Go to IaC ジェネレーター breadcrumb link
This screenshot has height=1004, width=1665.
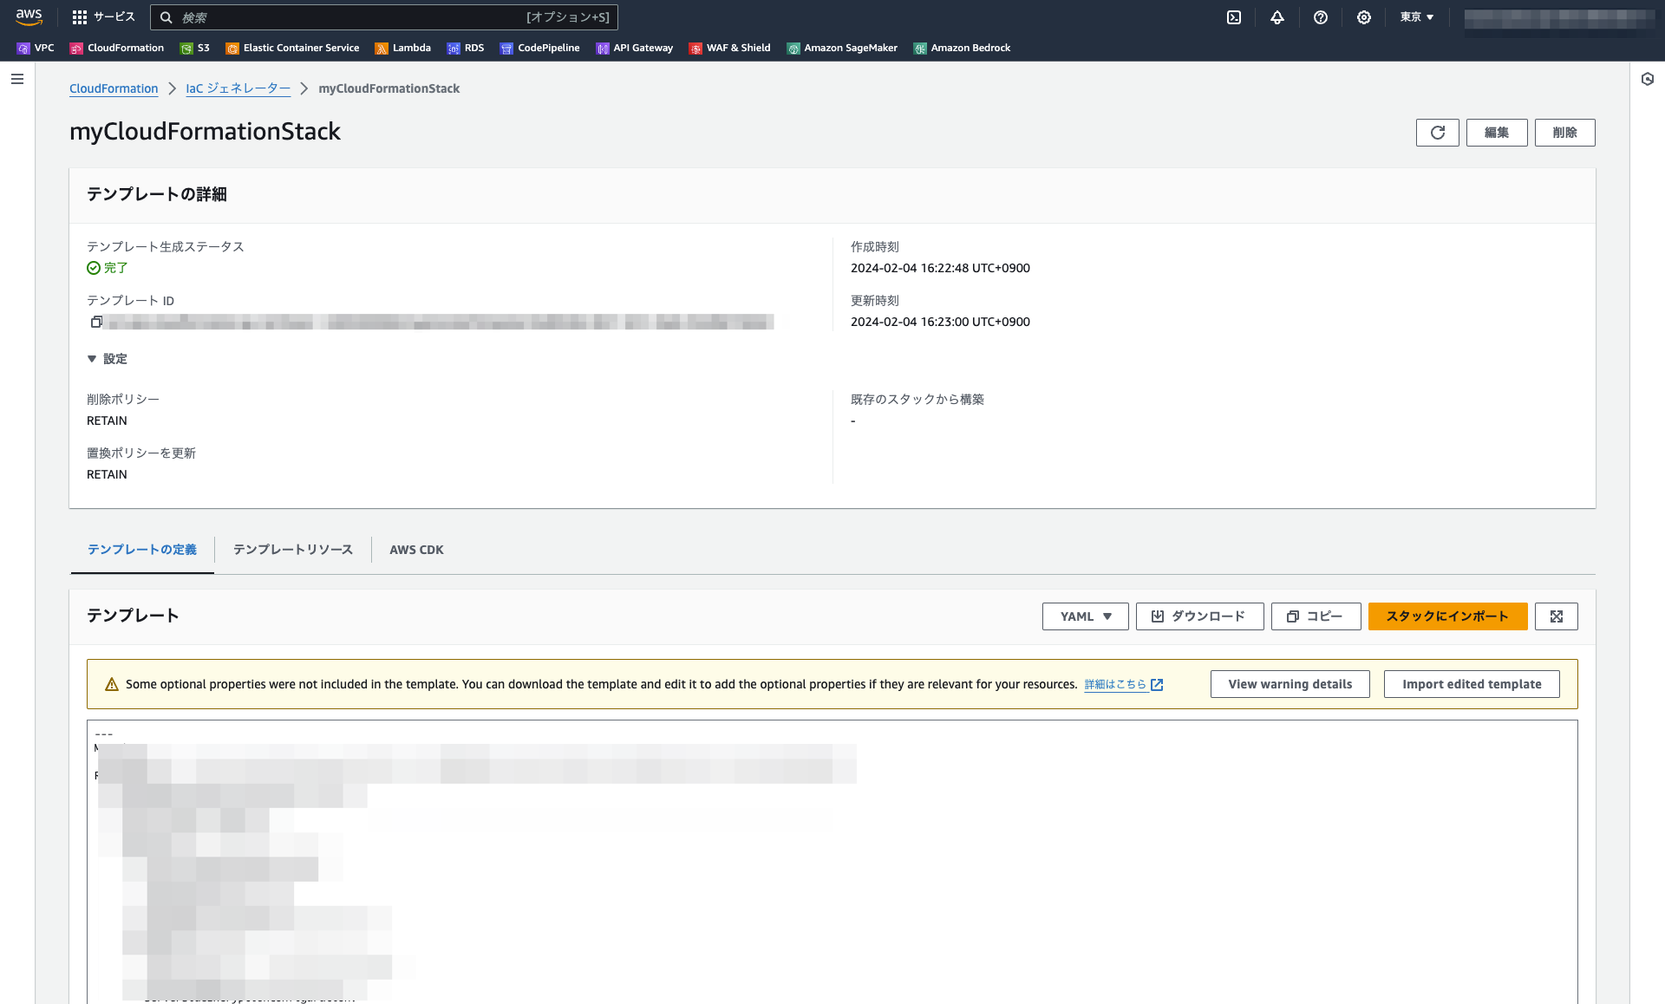[238, 88]
